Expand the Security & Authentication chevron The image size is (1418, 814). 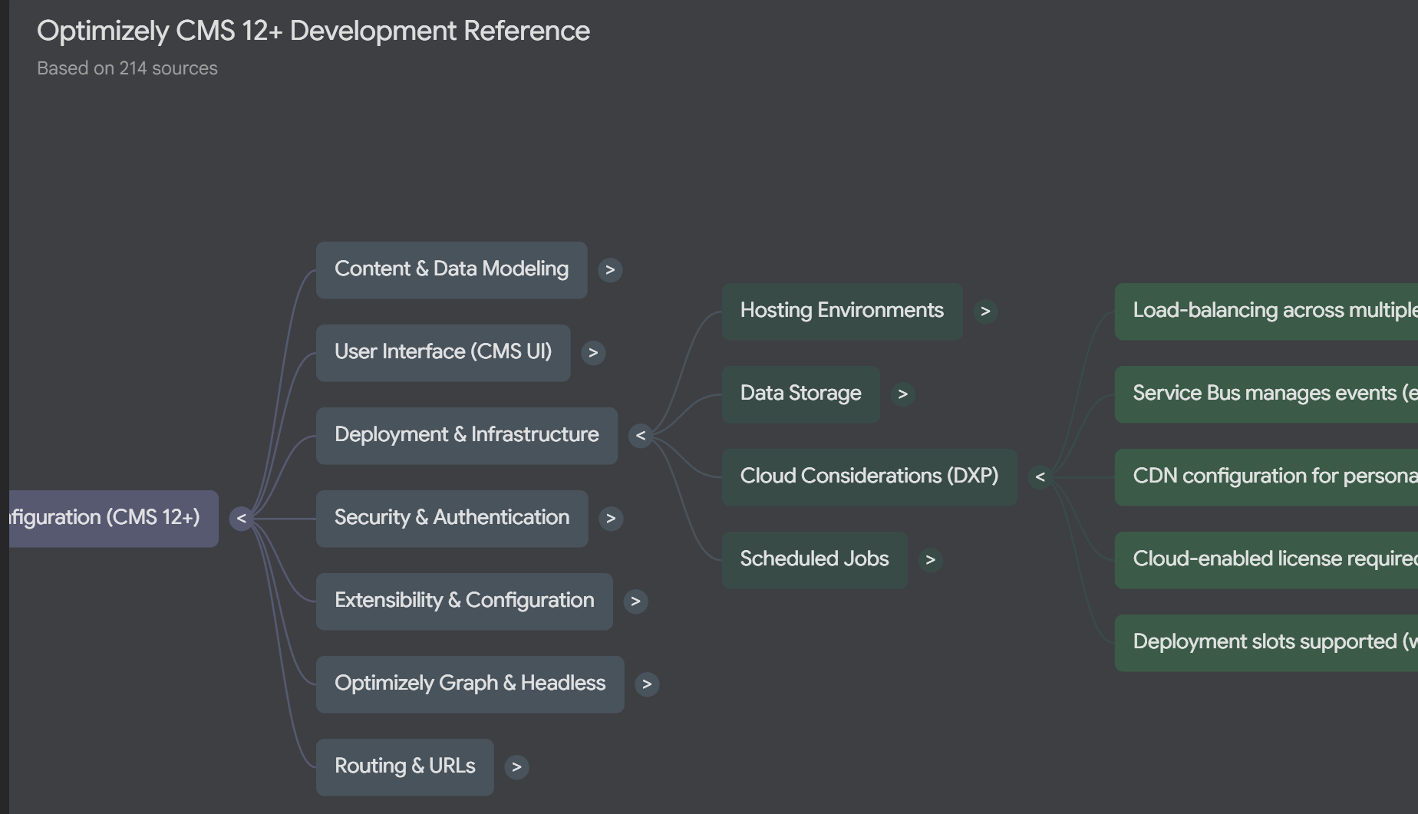[611, 519]
